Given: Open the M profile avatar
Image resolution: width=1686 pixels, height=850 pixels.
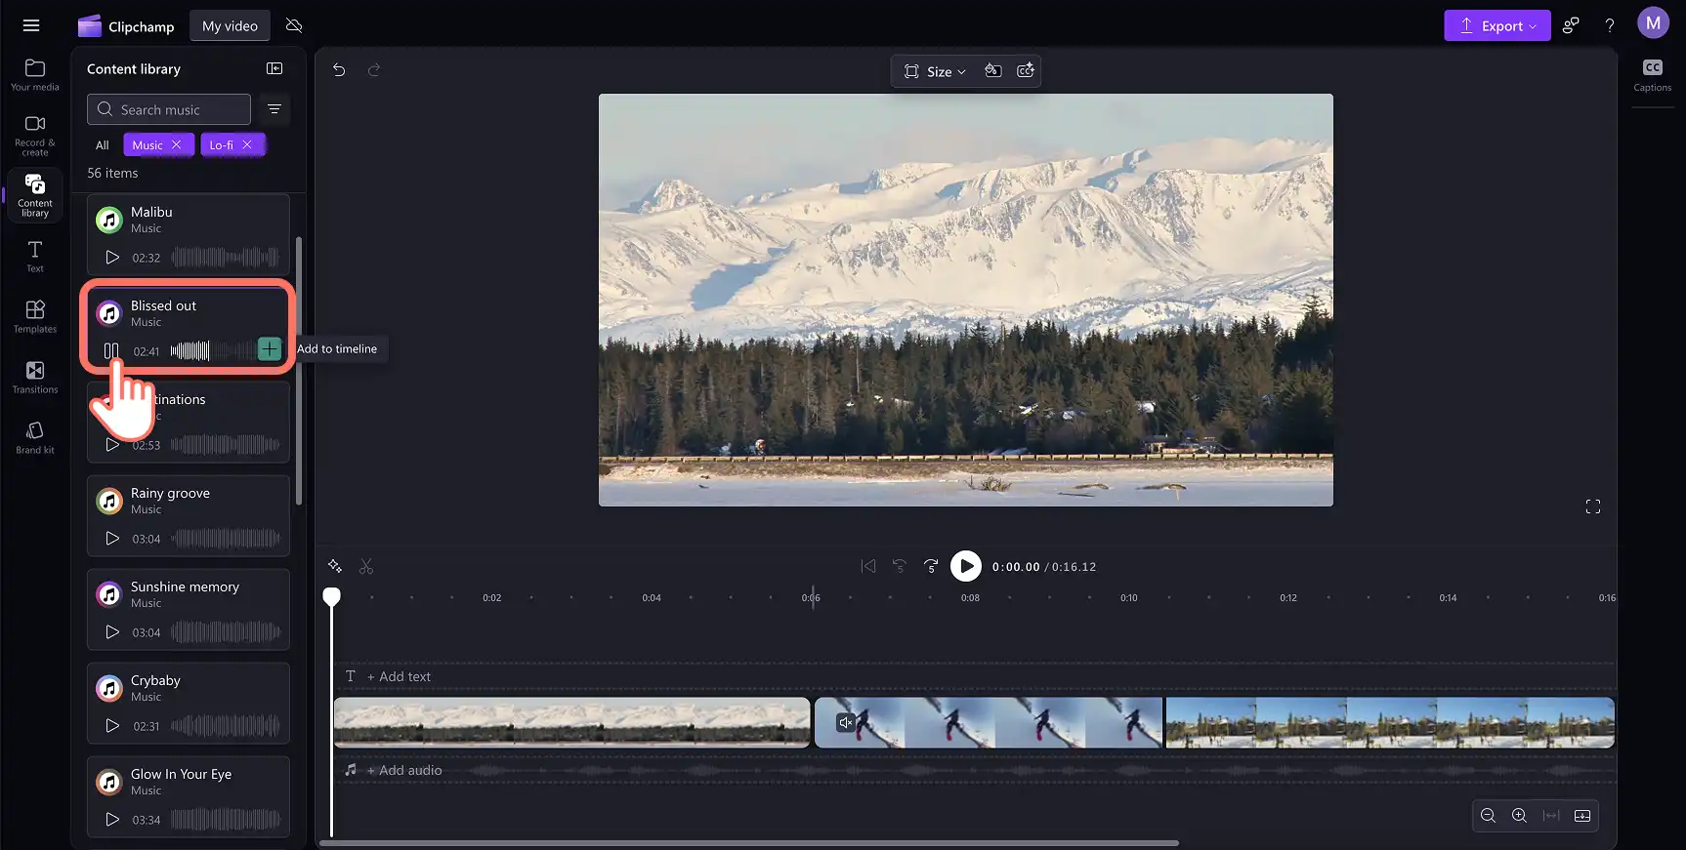Looking at the screenshot, I should [x=1653, y=23].
